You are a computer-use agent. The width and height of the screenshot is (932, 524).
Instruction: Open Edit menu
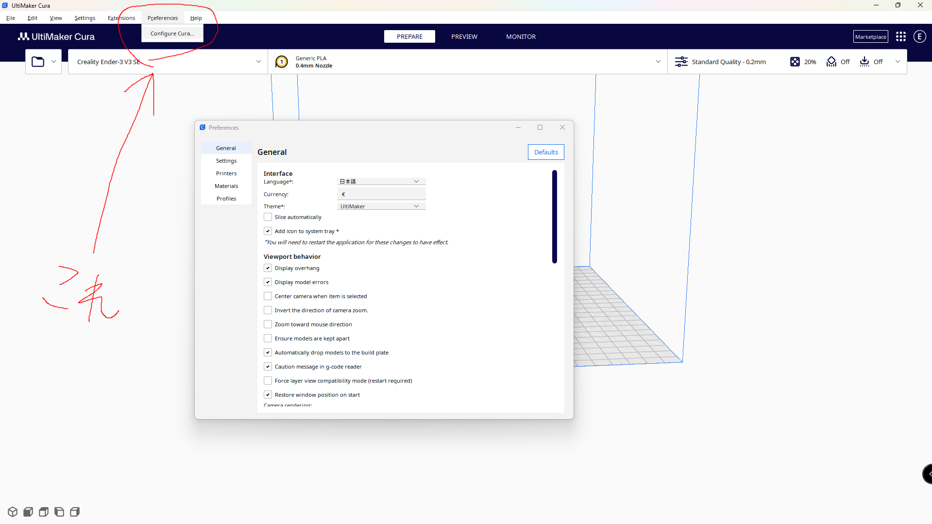pyautogui.click(x=33, y=18)
